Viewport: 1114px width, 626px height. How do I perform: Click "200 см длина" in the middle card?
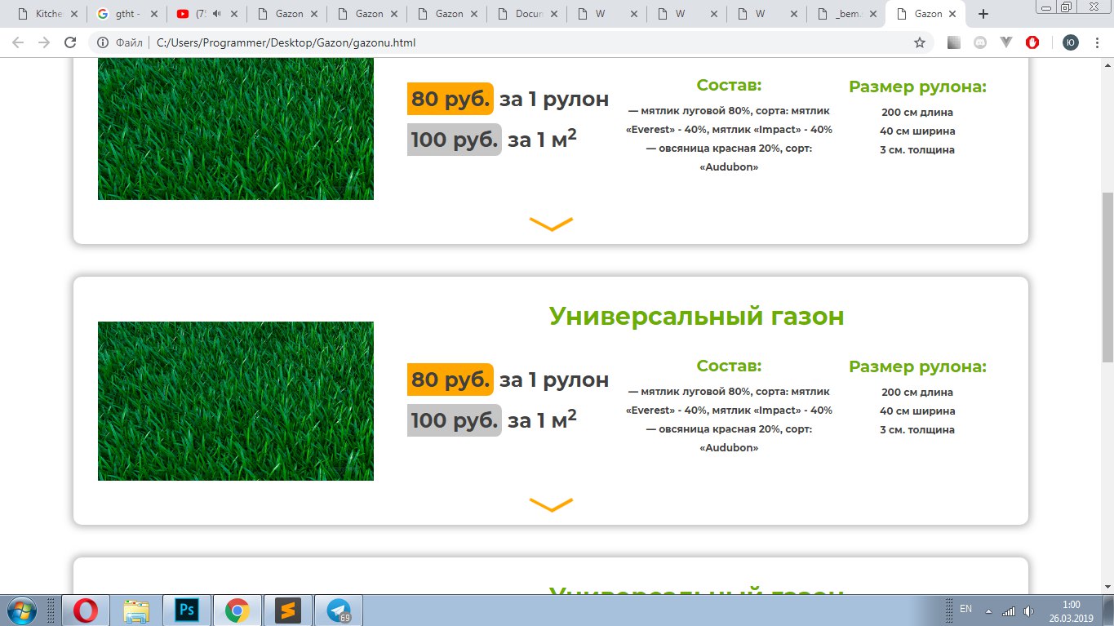click(917, 393)
